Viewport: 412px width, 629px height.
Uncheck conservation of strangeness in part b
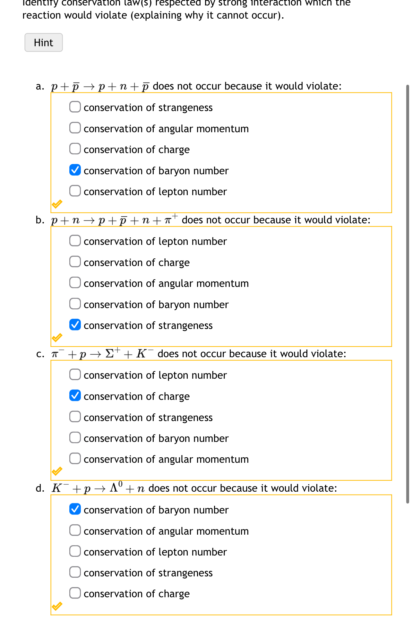75,324
